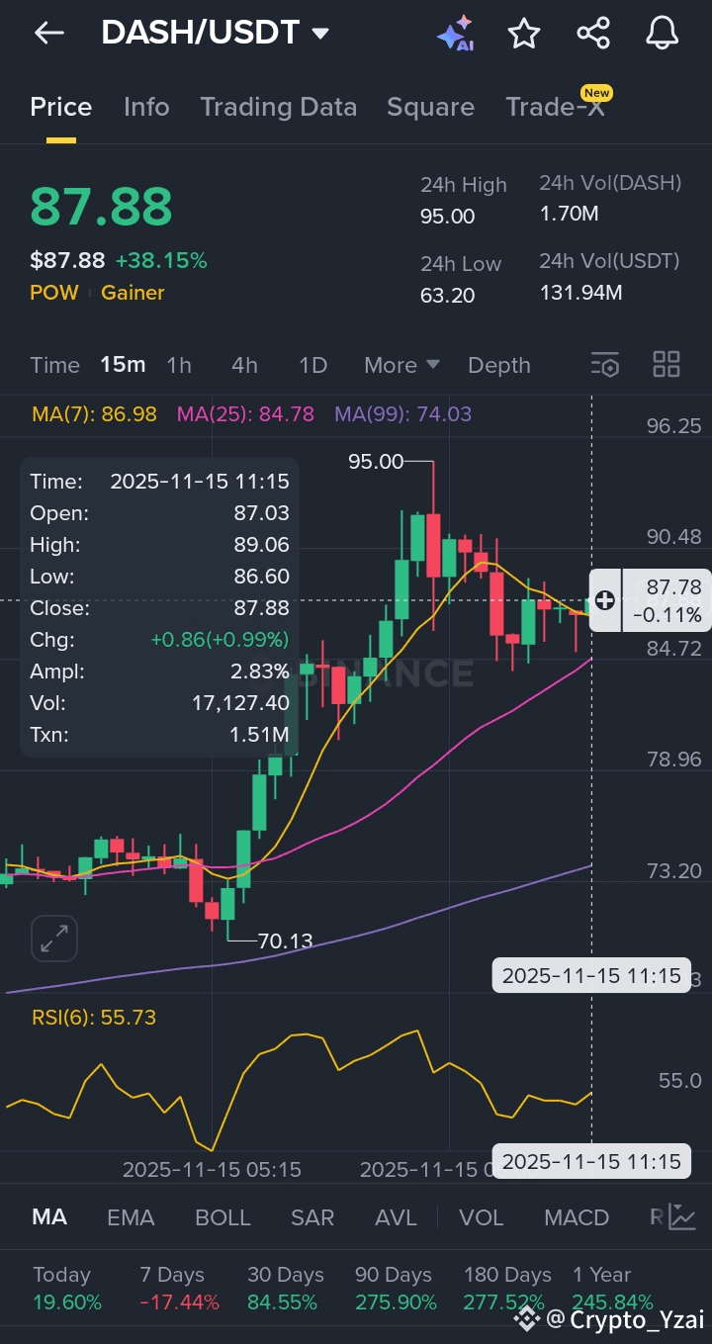The width and height of the screenshot is (712, 1344).
Task: Tap the share icon
Action: click(593, 34)
